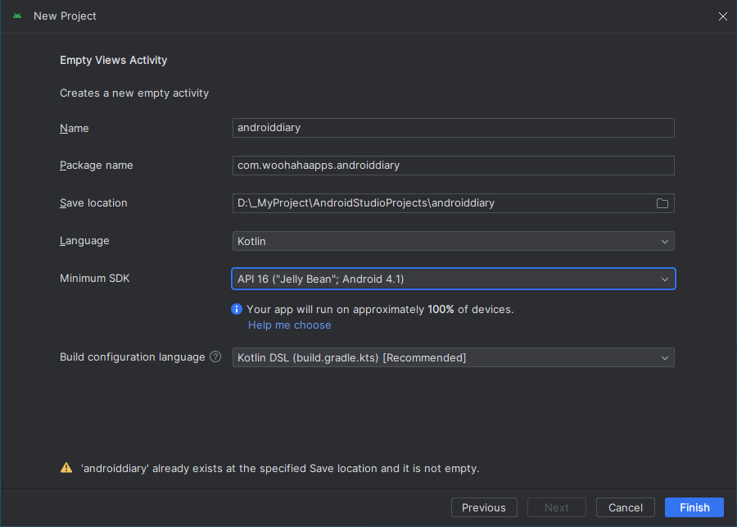Click the blue info icon near device percentage
737x527 pixels.
(237, 309)
